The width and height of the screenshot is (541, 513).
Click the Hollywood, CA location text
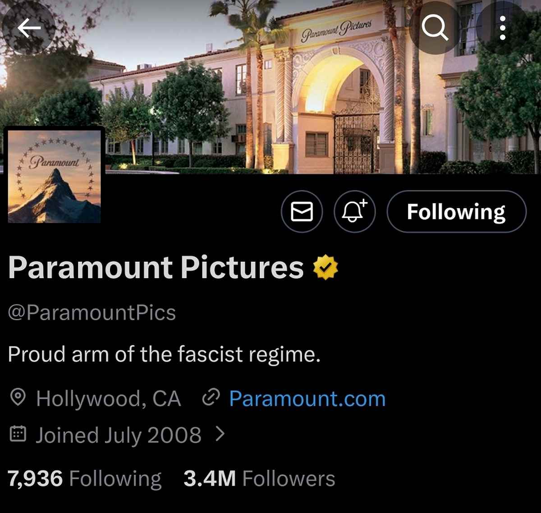coord(108,399)
